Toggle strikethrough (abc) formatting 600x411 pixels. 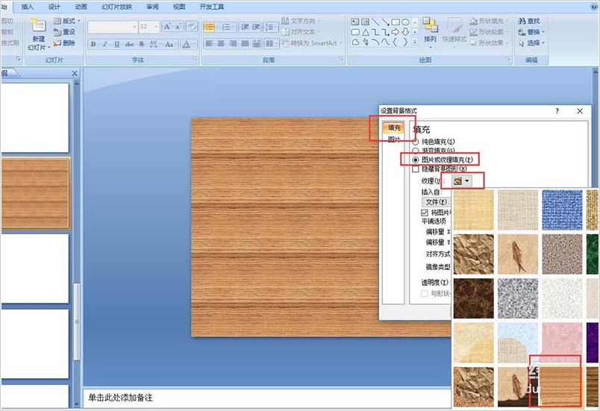[129, 44]
